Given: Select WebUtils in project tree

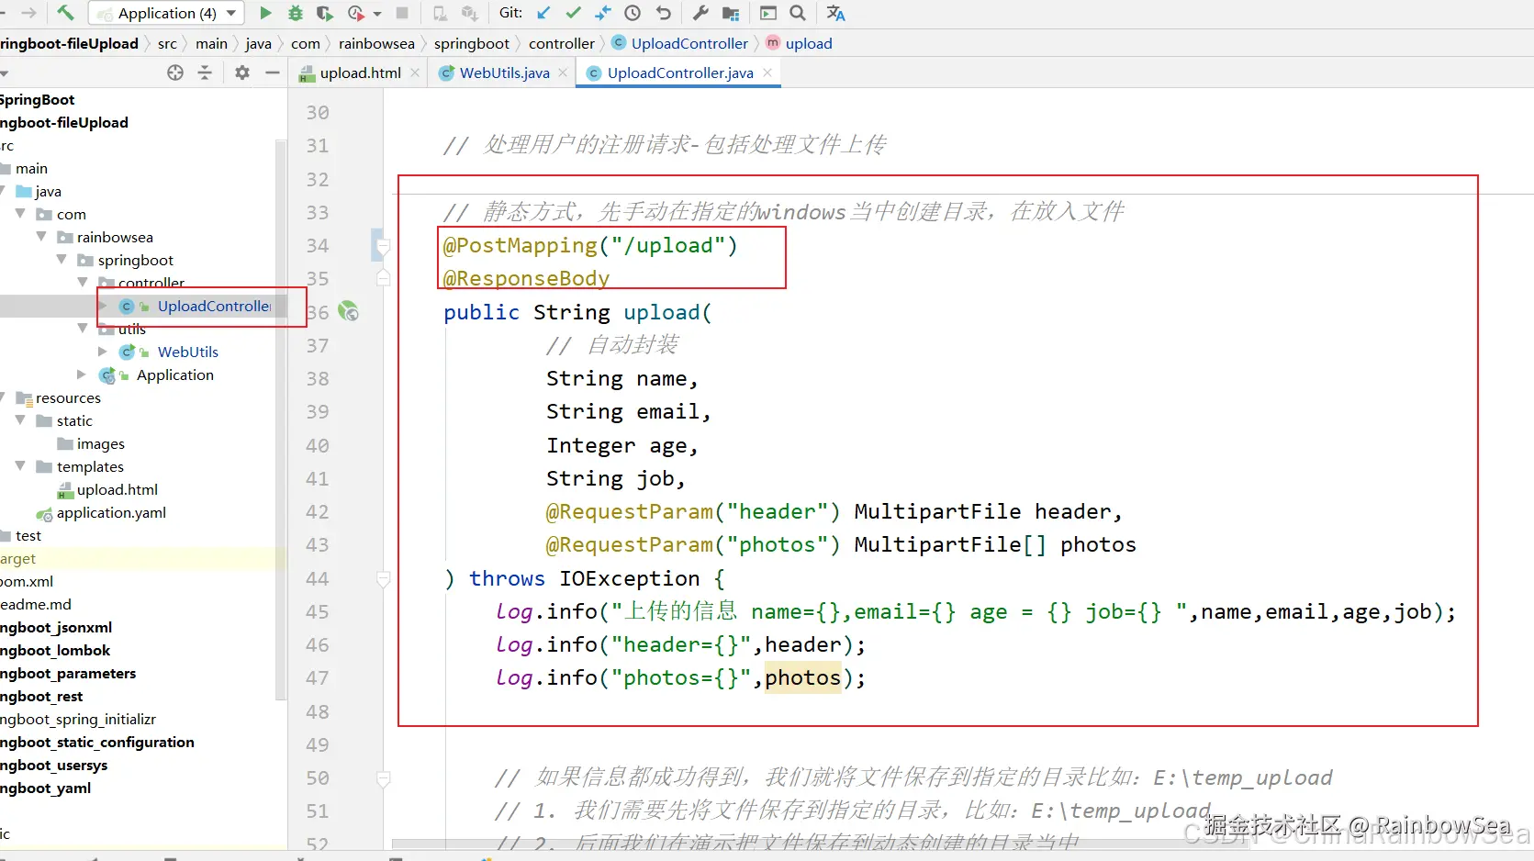Looking at the screenshot, I should [x=188, y=352].
